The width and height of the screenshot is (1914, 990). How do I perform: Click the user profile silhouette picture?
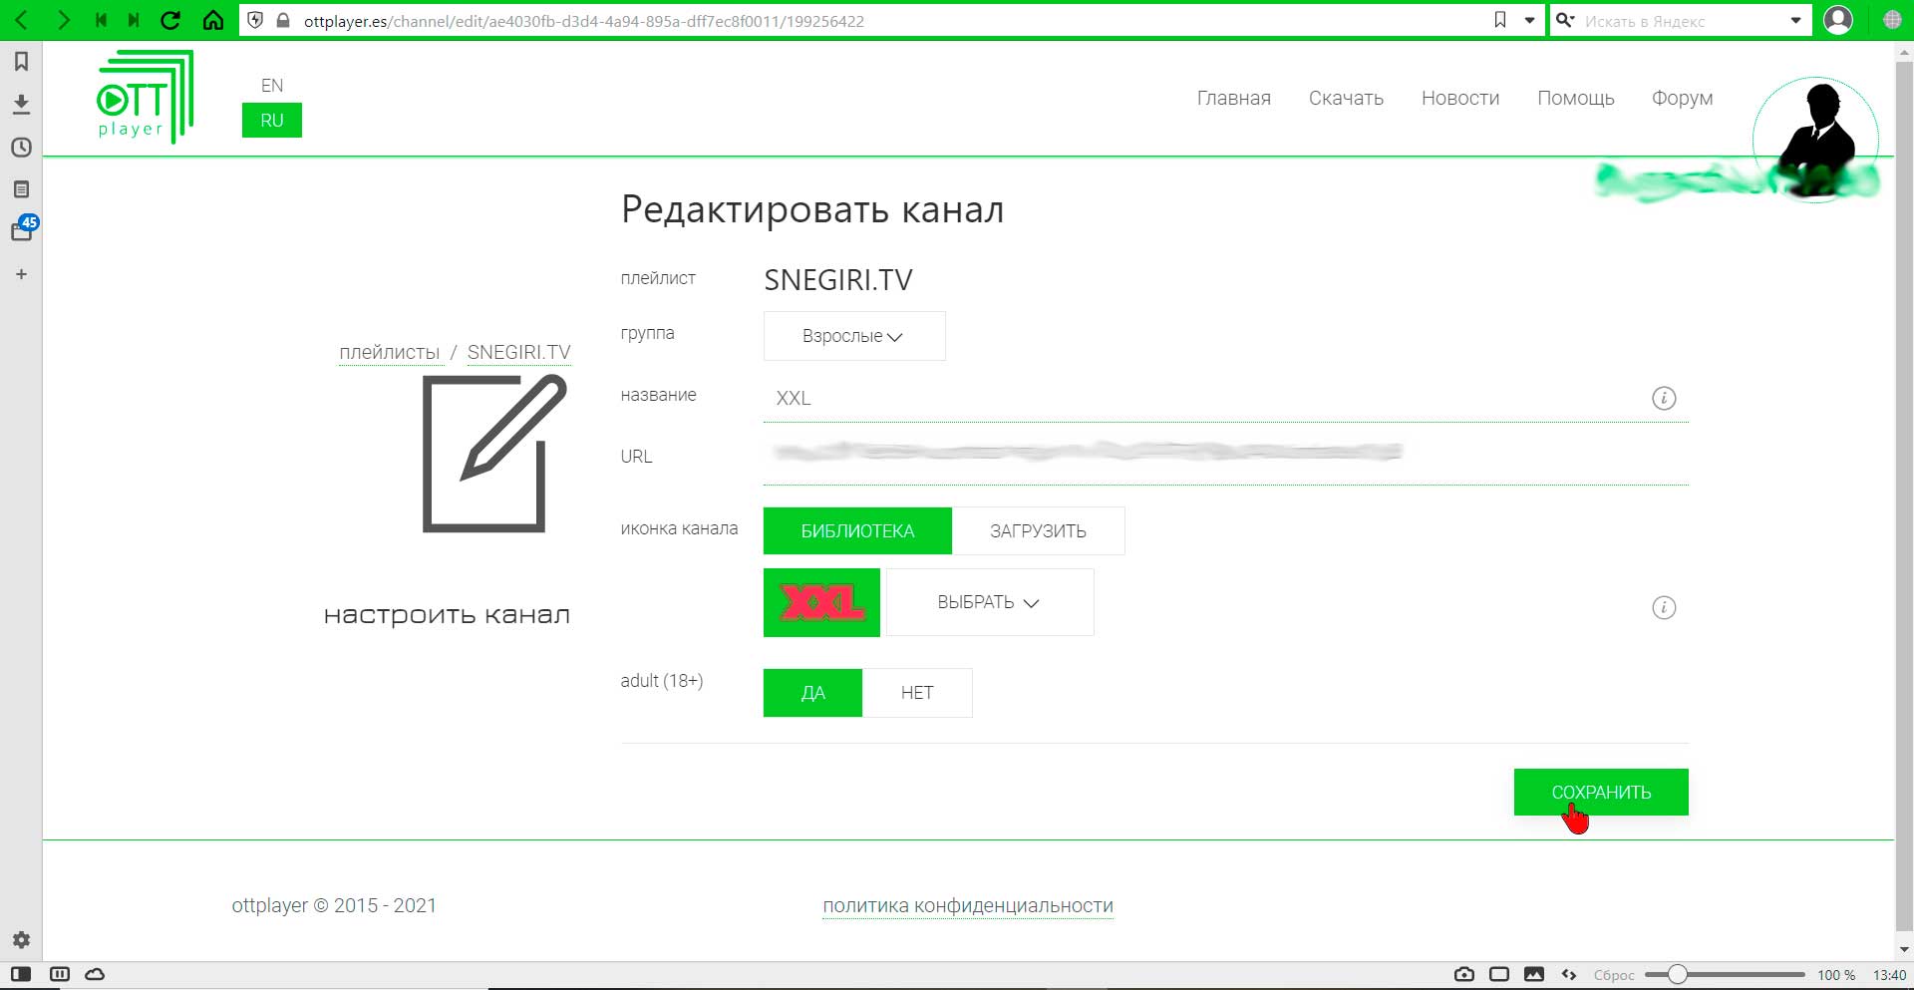1815,140
